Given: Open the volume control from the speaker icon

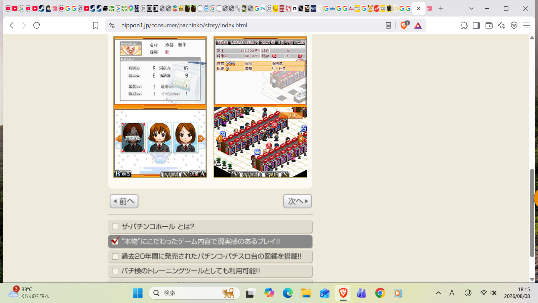Looking at the screenshot, I should pyautogui.click(x=493, y=293).
